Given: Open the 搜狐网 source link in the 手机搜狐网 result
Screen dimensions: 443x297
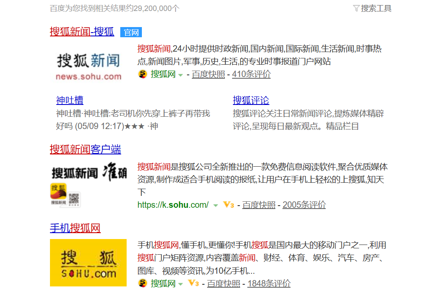Looking at the screenshot, I should [x=163, y=283].
